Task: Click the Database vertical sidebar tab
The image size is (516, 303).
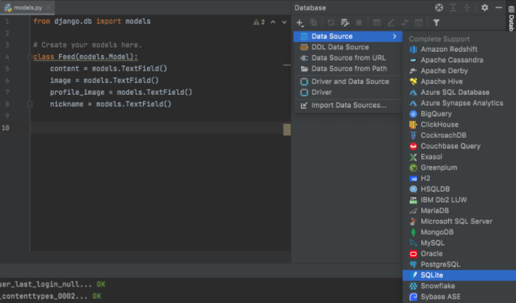Action: point(512,18)
